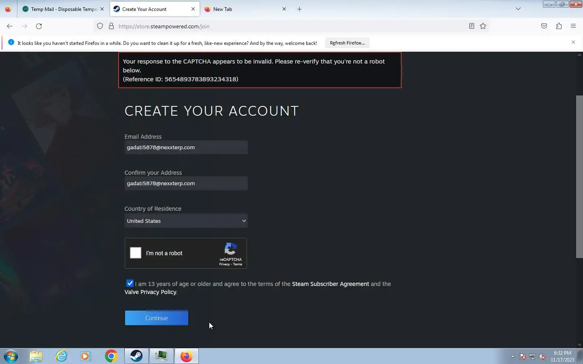The width and height of the screenshot is (583, 364).
Task: Click the reCAPTCHA logo
Action: 231,249
